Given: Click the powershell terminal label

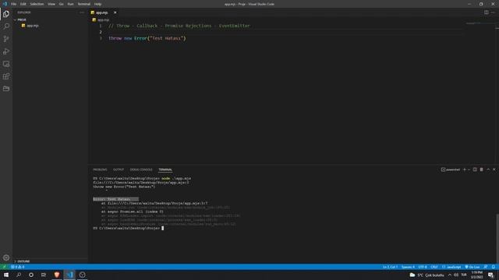Looking at the screenshot, I should click(451, 170).
